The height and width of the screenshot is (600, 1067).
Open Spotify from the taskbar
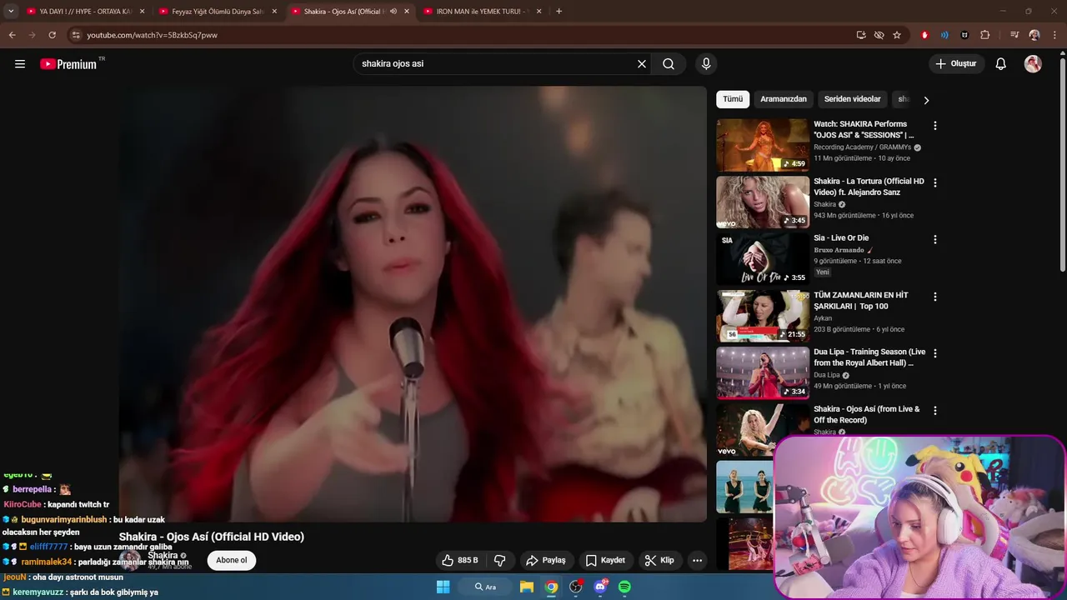click(624, 587)
